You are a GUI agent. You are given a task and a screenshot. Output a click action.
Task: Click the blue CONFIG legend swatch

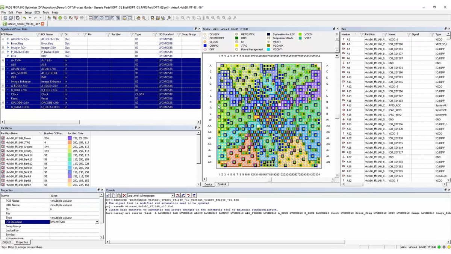click(x=205, y=46)
